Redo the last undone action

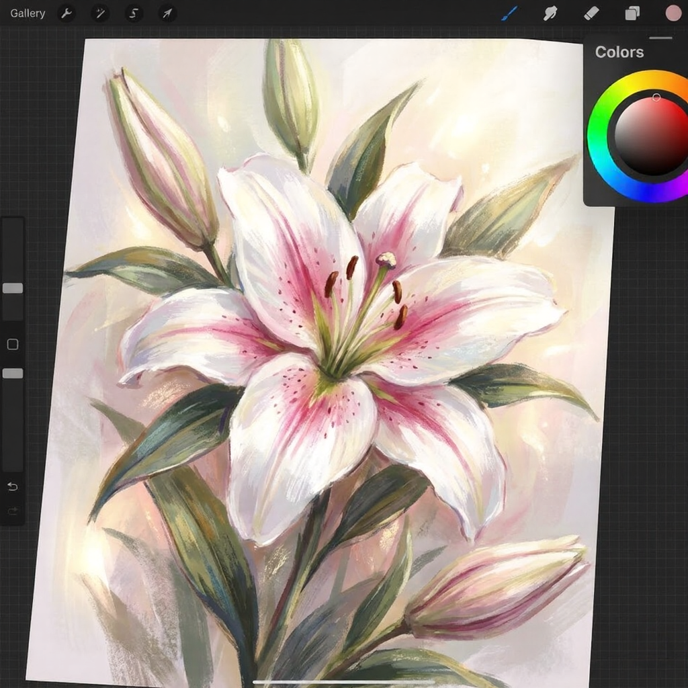[12, 511]
